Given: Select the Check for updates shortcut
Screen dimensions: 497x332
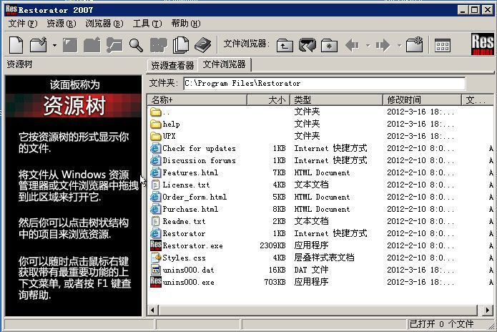Looking at the screenshot, I should (193, 148).
